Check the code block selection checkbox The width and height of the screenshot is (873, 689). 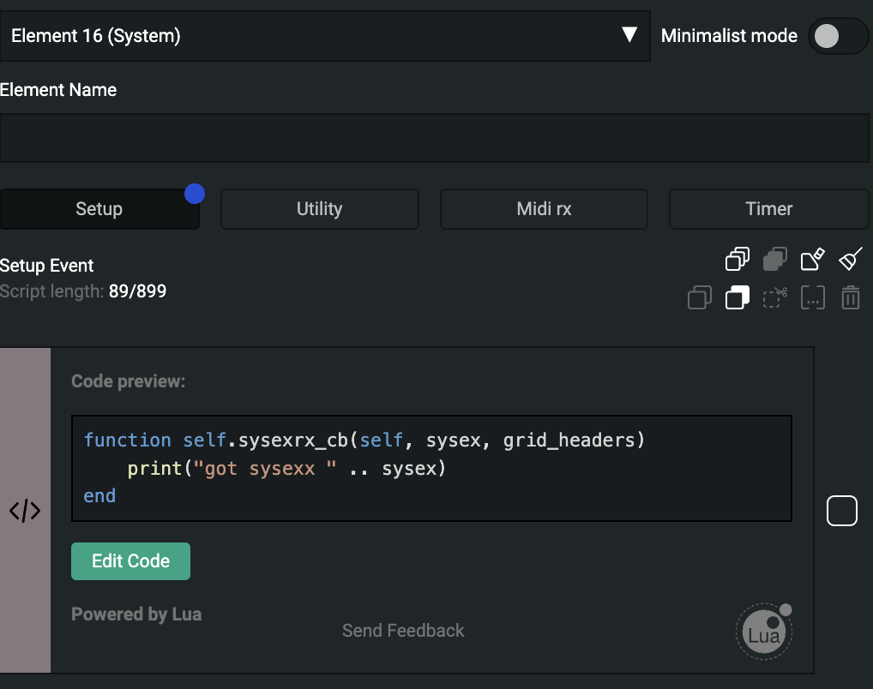[841, 511]
